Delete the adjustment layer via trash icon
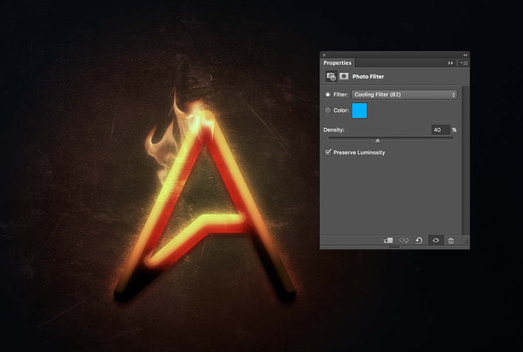The image size is (523, 352). point(451,240)
